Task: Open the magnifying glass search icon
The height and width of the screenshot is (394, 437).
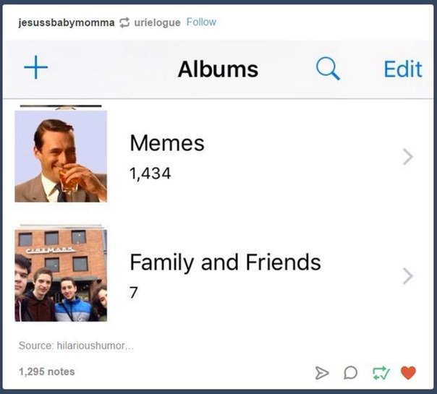Action: [x=328, y=69]
